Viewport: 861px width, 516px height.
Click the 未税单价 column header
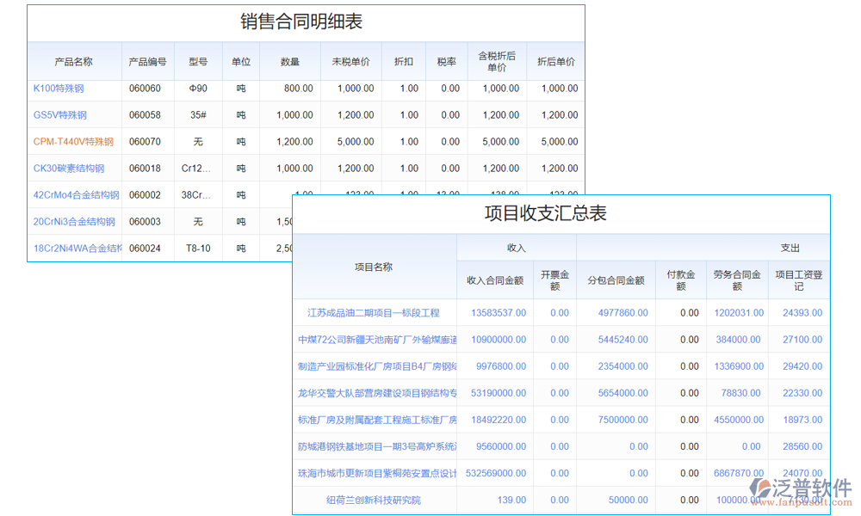[x=350, y=62]
